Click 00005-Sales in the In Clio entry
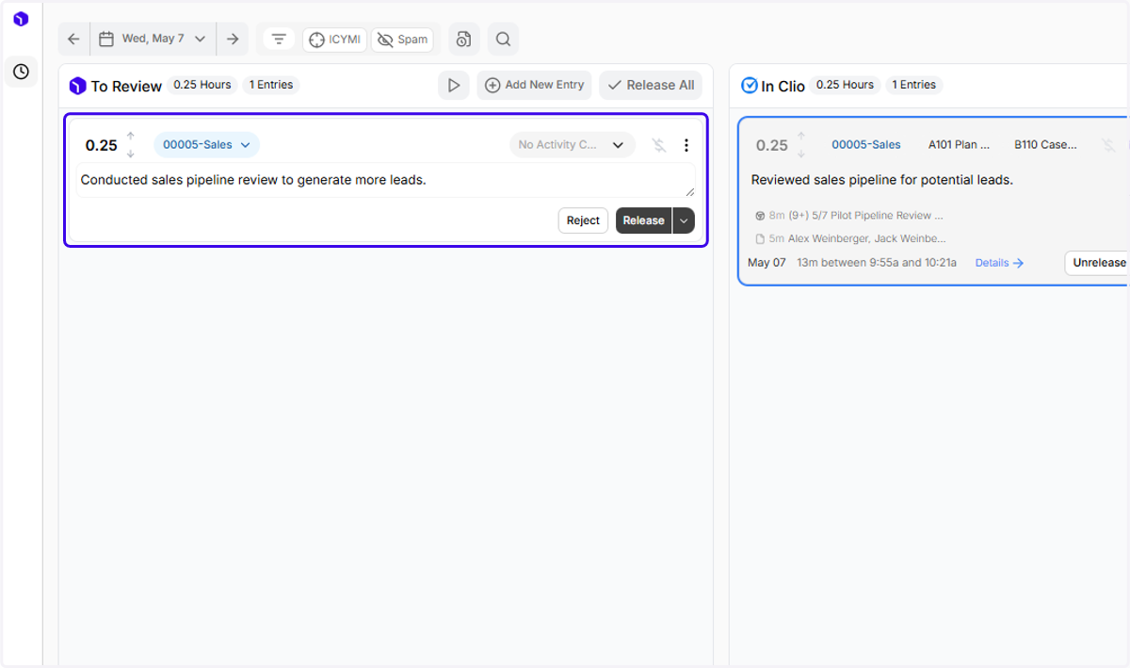 [x=866, y=145]
